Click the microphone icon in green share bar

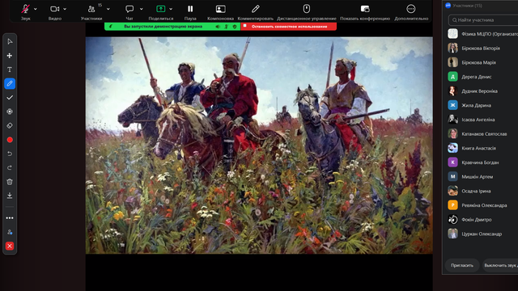click(x=227, y=27)
